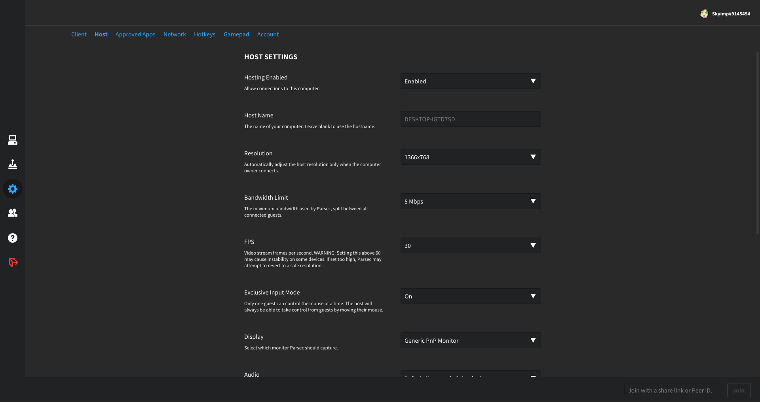Screen dimensions: 760x402
Task: Open the Approved Apps tab
Action: click(x=135, y=34)
